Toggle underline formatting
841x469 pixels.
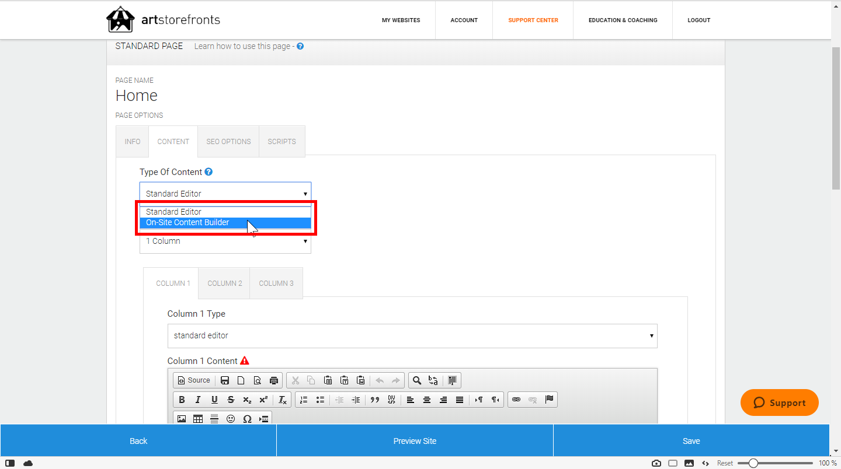214,400
